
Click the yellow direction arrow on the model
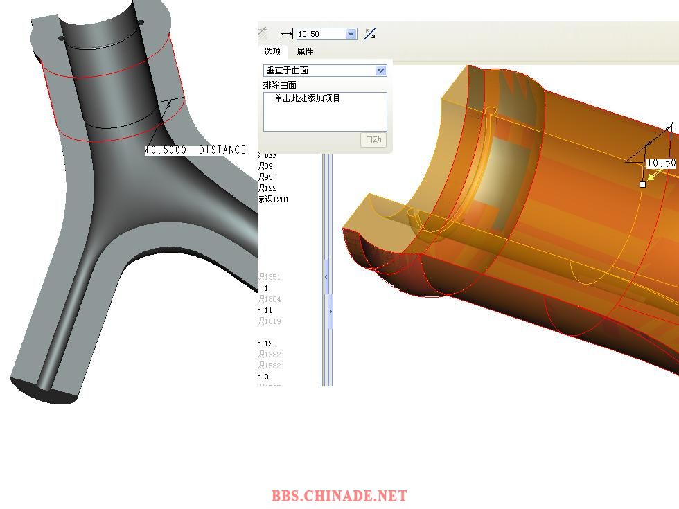(x=651, y=176)
